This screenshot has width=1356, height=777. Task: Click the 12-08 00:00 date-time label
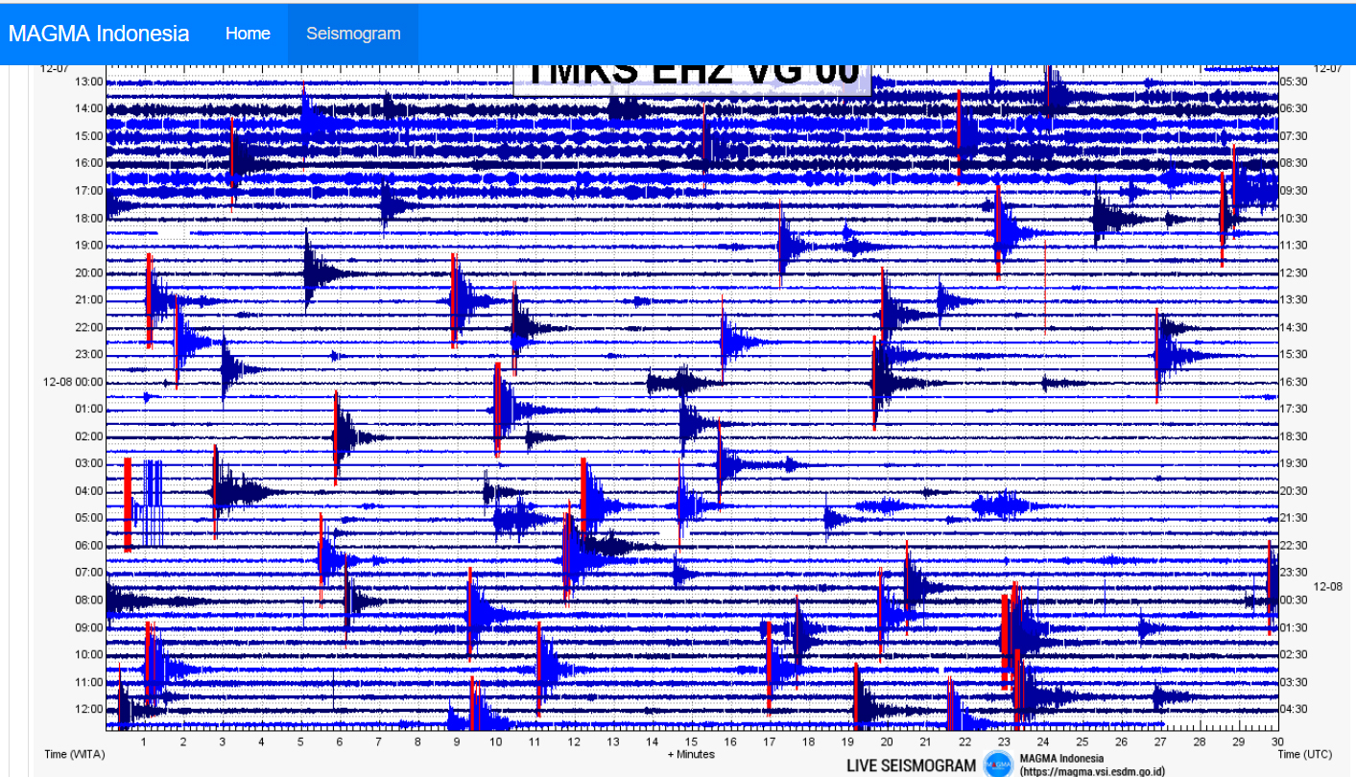click(73, 382)
